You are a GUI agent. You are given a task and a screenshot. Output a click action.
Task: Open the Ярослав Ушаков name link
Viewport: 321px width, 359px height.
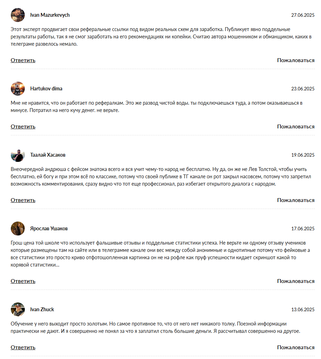pos(49,229)
